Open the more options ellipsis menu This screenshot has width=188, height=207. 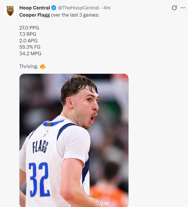coord(183,8)
